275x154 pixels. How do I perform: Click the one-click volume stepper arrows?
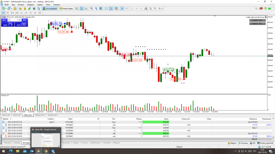click(20, 20)
